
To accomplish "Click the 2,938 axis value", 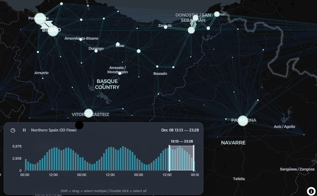I will click(17, 159).
